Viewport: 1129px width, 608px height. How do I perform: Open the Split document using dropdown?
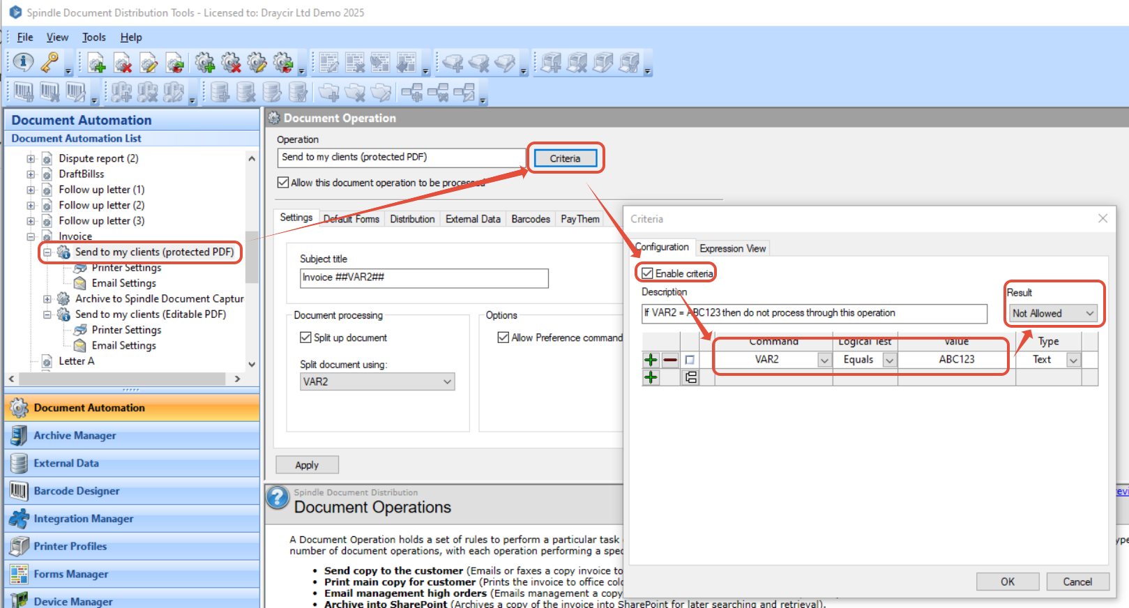pos(377,381)
